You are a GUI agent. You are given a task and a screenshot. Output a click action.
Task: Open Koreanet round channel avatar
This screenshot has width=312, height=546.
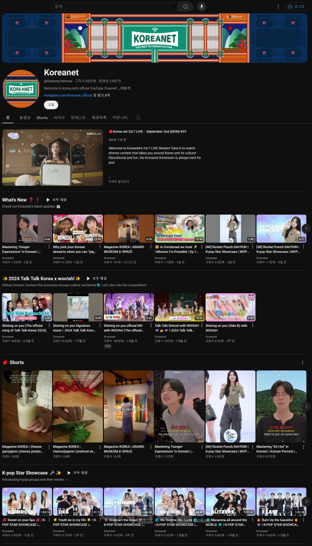21,89
